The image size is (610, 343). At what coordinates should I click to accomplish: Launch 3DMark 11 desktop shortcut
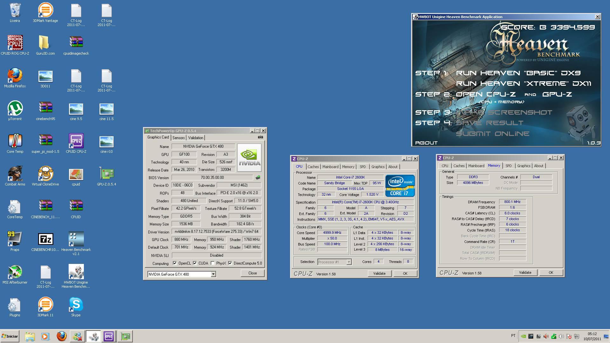tap(45, 307)
